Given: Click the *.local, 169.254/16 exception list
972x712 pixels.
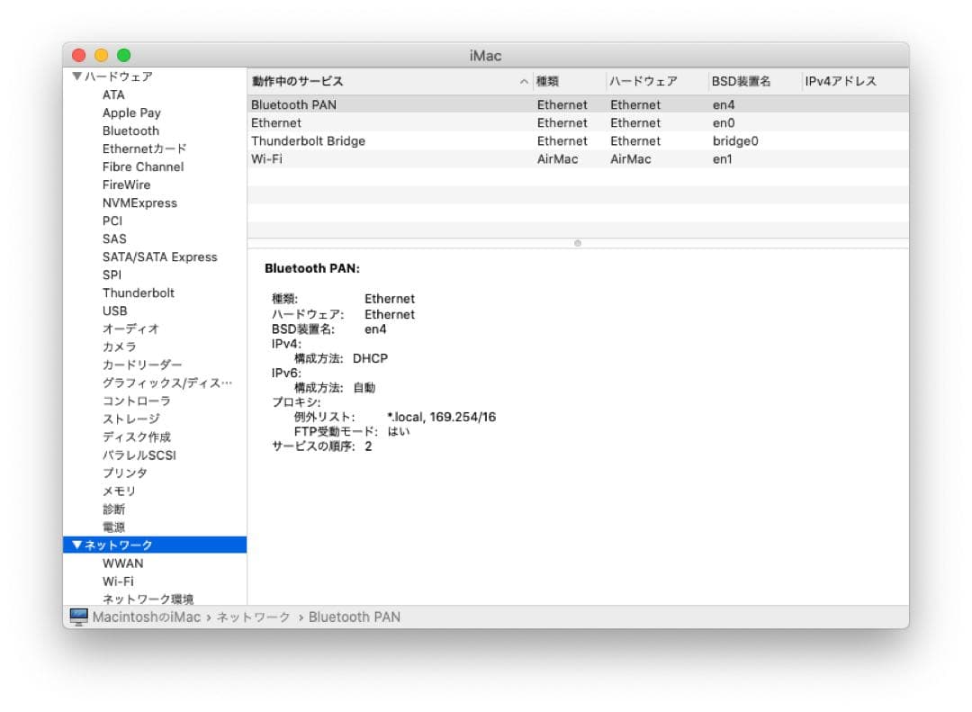Looking at the screenshot, I should pos(441,417).
